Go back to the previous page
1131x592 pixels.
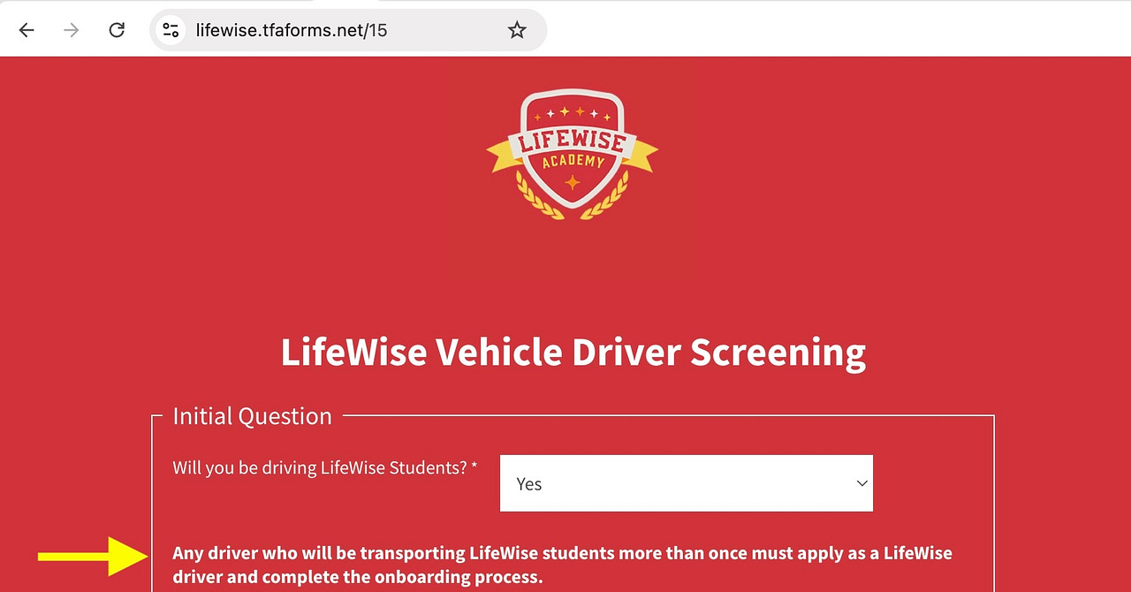(x=27, y=30)
